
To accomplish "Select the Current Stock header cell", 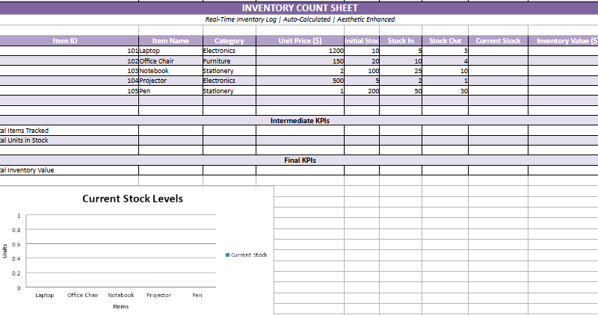I will click(498, 41).
